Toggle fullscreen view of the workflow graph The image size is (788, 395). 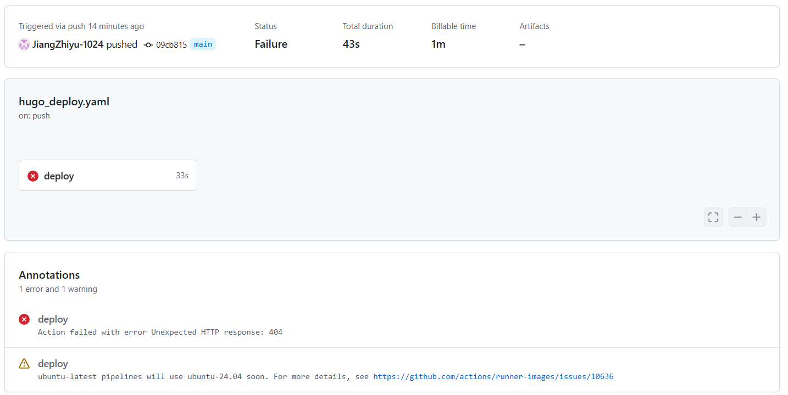coord(713,217)
